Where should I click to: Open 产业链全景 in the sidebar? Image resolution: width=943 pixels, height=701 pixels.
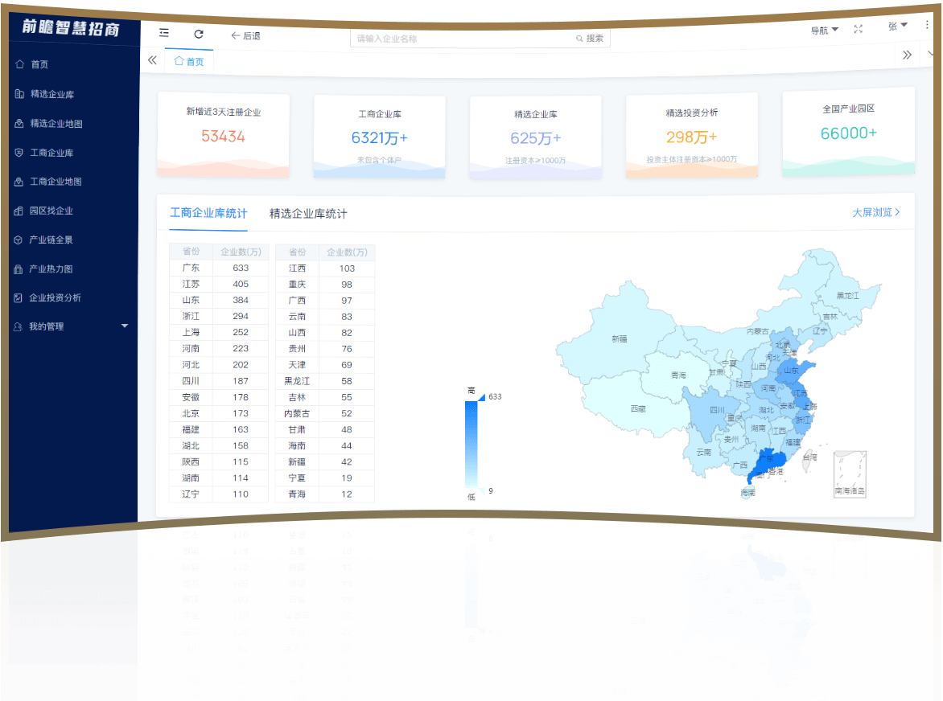pyautogui.click(x=51, y=240)
